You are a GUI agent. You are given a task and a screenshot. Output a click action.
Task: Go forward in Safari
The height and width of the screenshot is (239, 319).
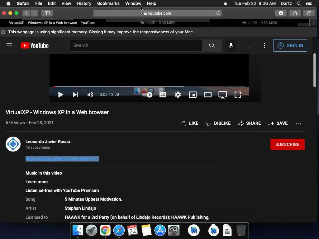(x=34, y=13)
